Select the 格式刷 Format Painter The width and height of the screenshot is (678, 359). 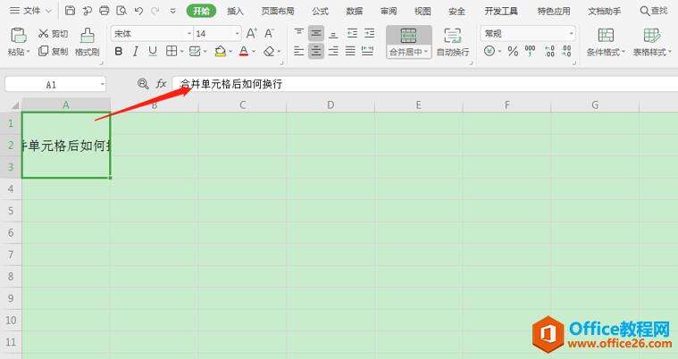click(x=87, y=42)
